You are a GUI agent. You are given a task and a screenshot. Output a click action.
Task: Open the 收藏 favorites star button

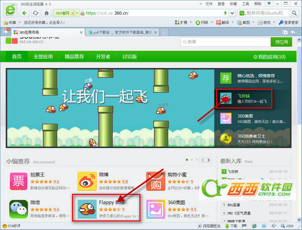[x=10, y=23]
